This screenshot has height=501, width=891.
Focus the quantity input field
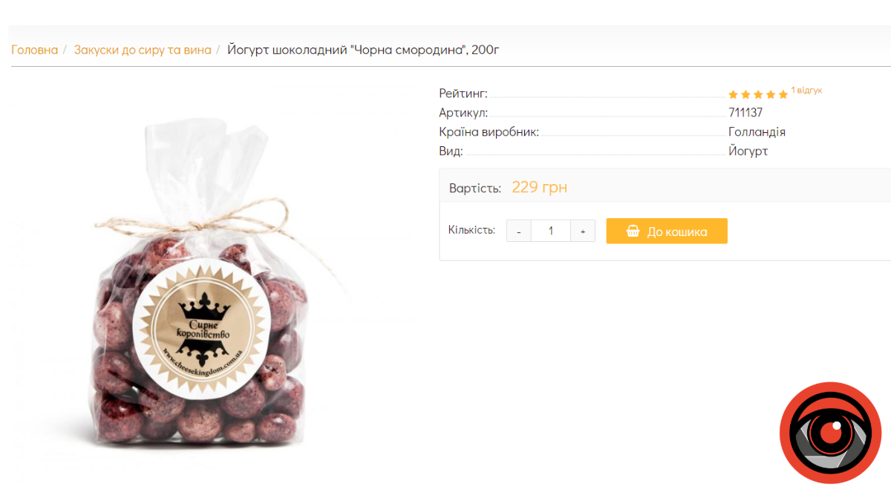(551, 231)
